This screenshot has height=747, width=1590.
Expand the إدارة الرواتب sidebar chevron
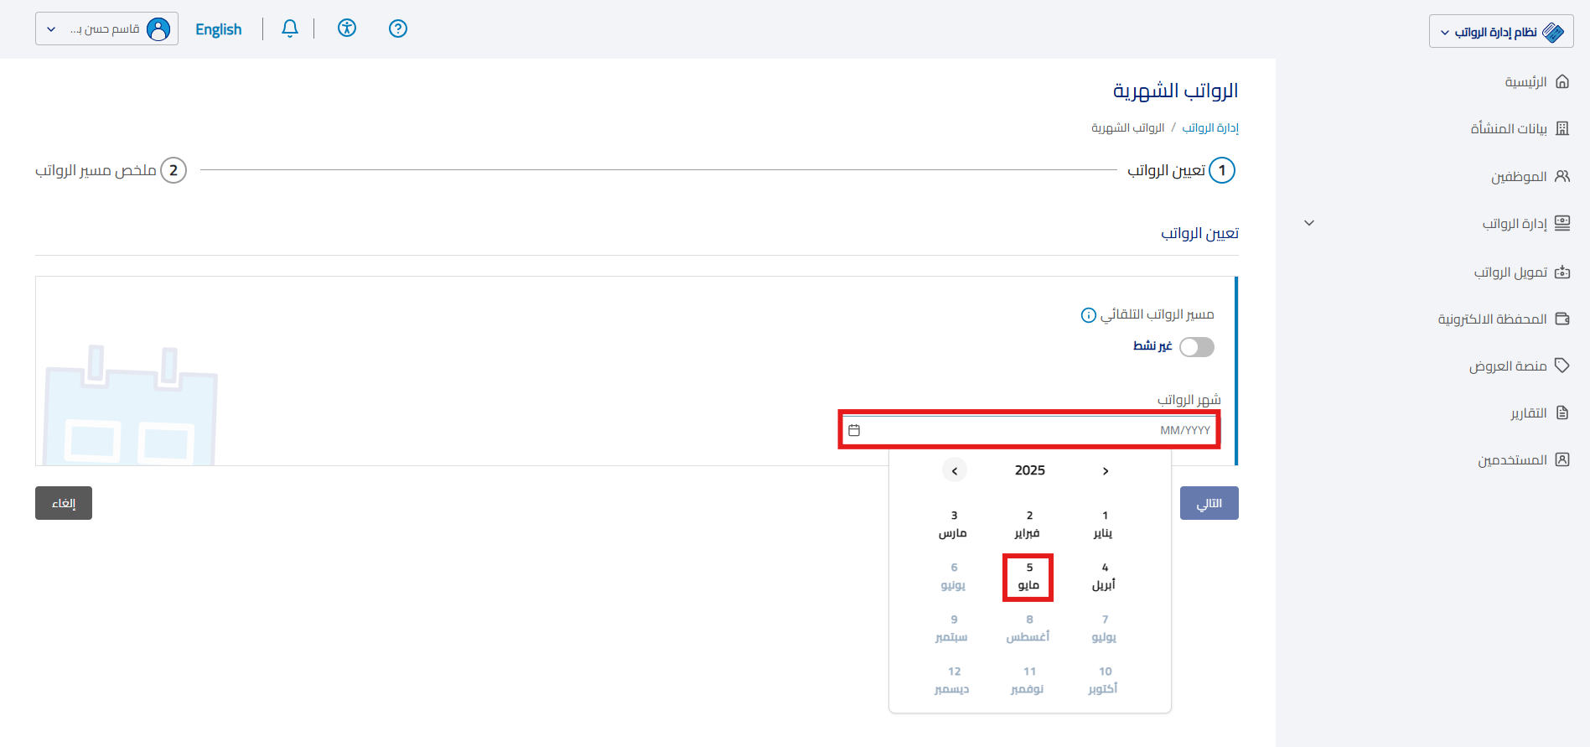(1309, 223)
